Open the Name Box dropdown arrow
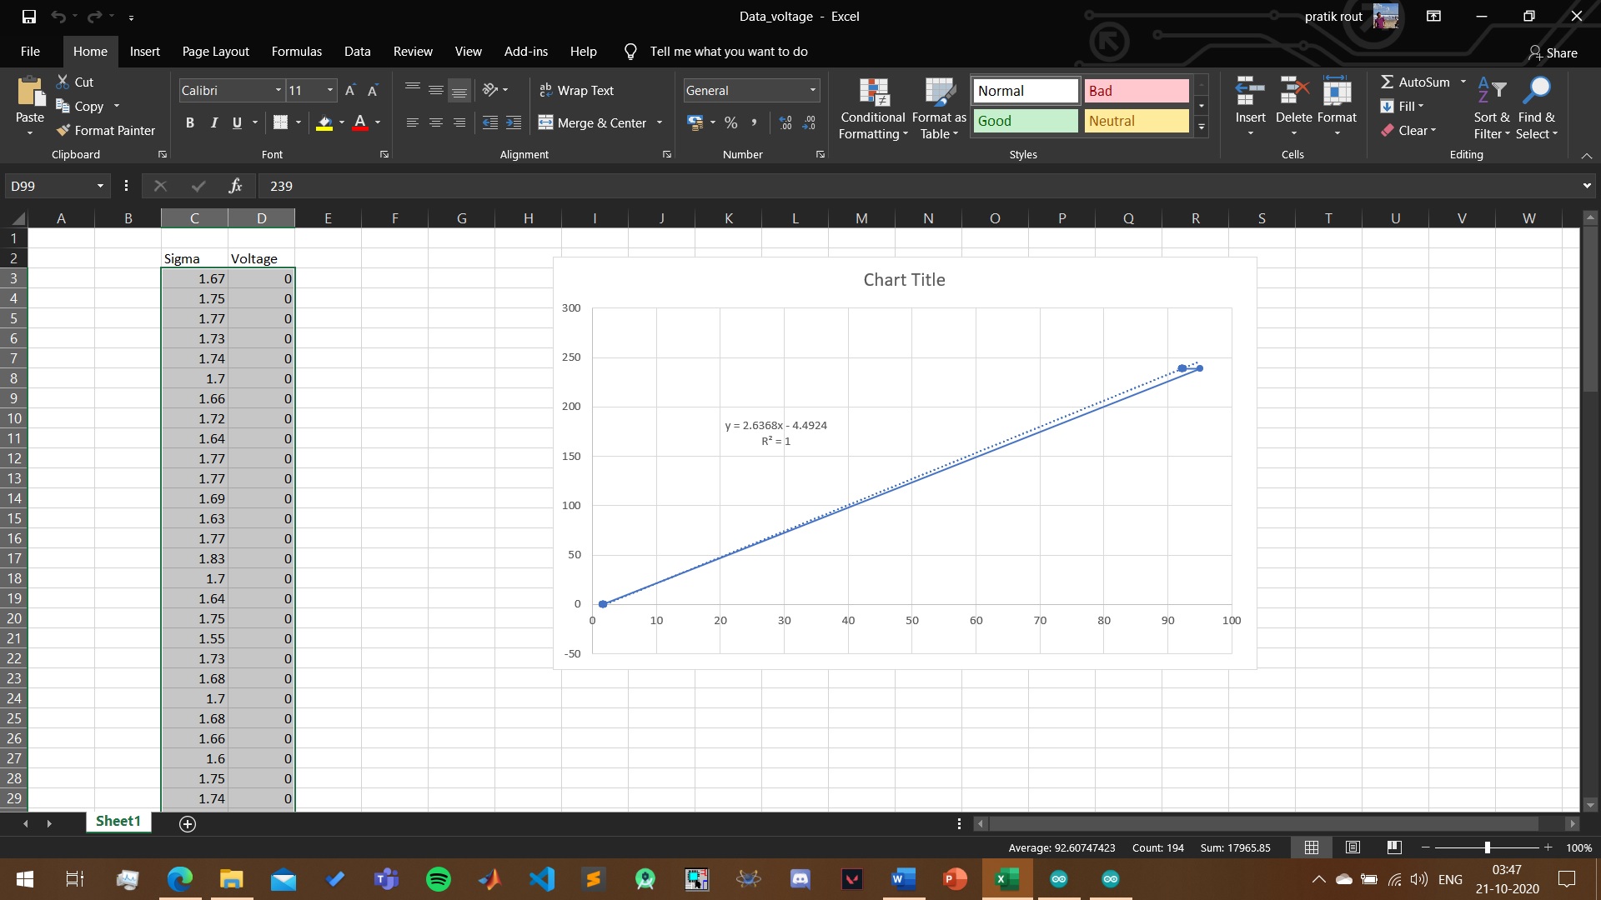1601x900 pixels. [100, 186]
